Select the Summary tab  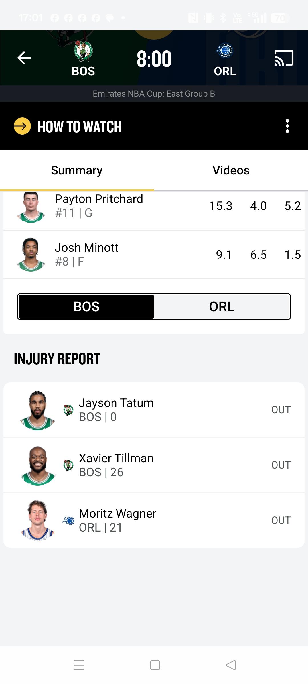[77, 170]
